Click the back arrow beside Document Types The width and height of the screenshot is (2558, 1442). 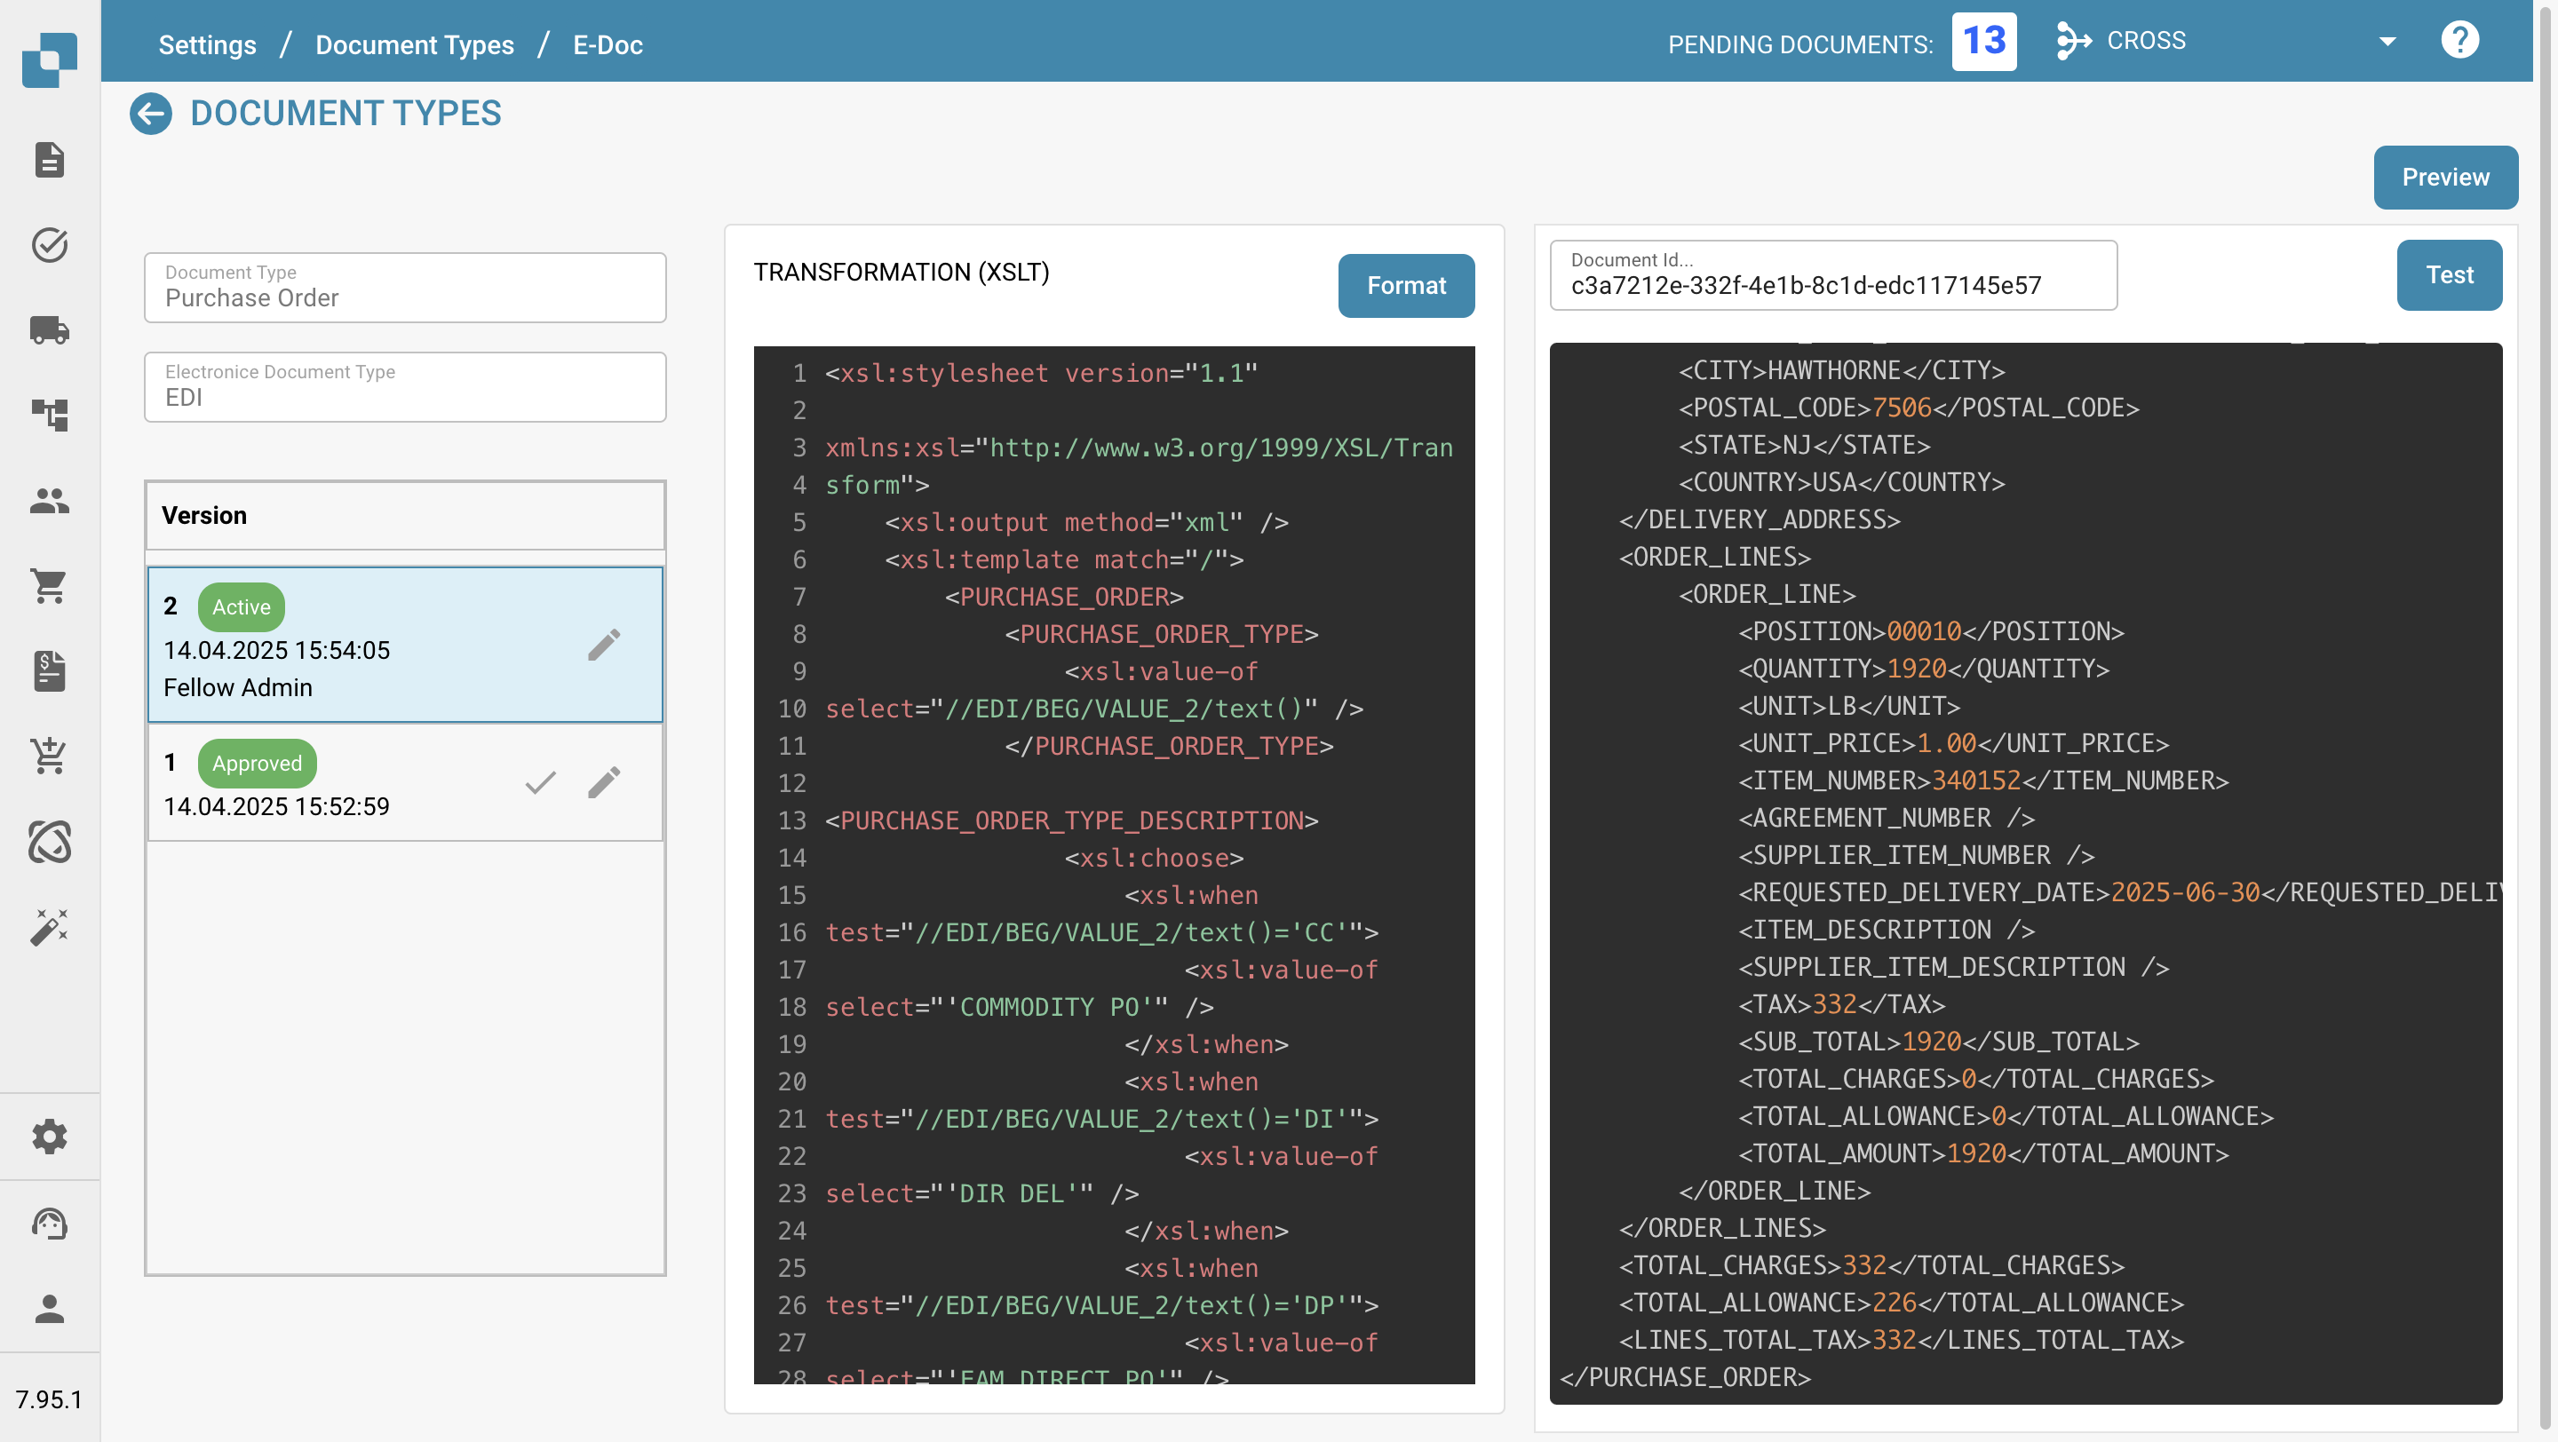151,113
